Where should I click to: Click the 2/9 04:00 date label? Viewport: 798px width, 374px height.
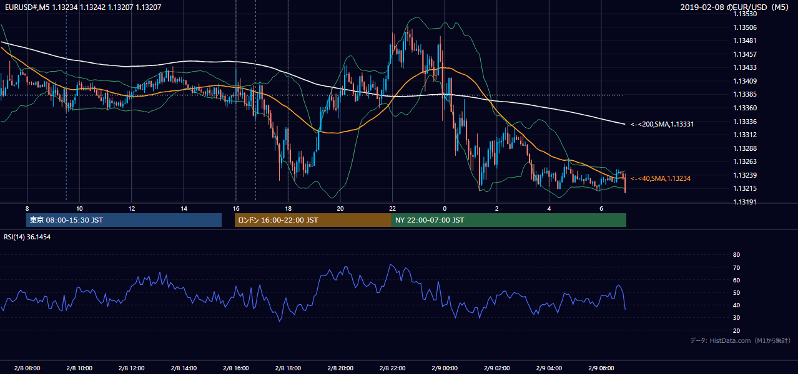tap(549, 368)
